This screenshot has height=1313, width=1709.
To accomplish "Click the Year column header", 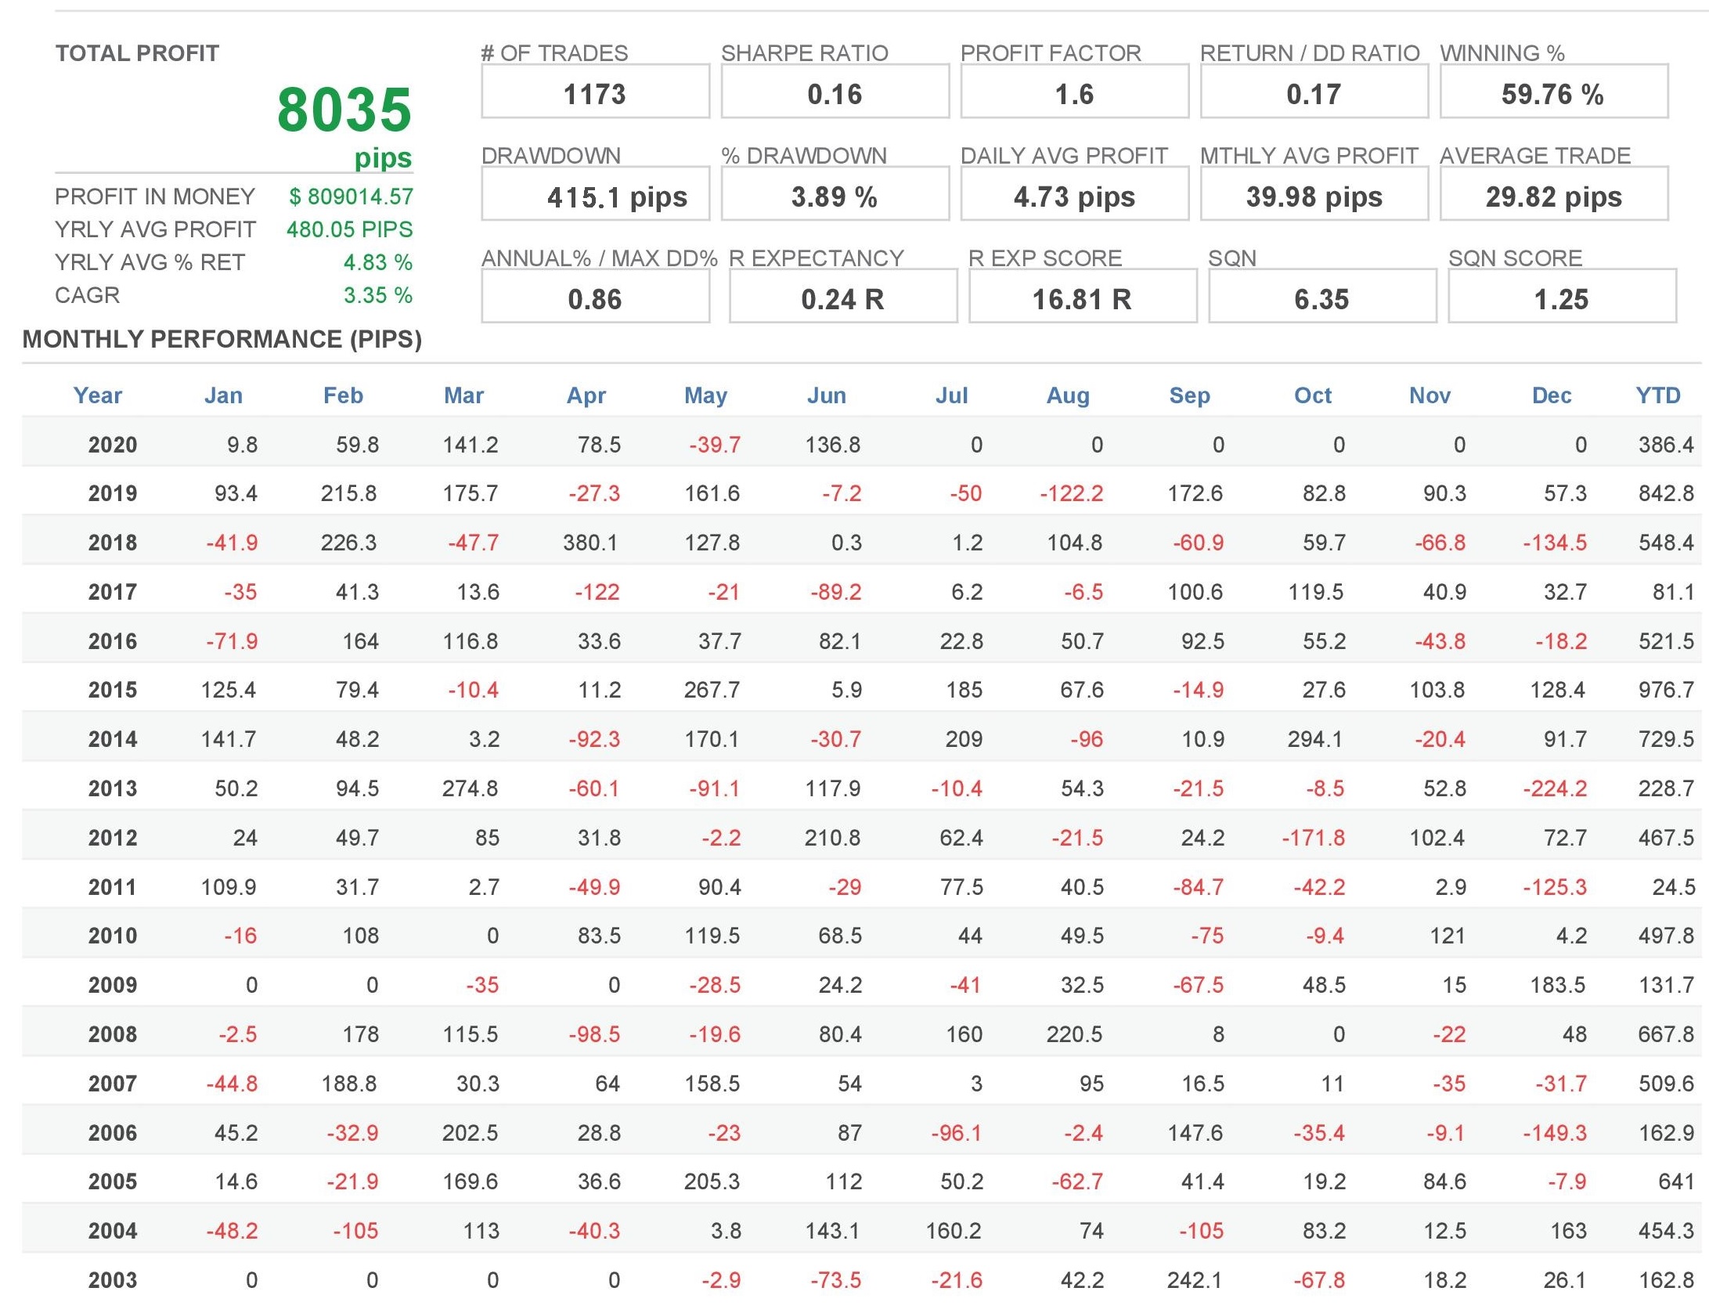I will (x=98, y=395).
